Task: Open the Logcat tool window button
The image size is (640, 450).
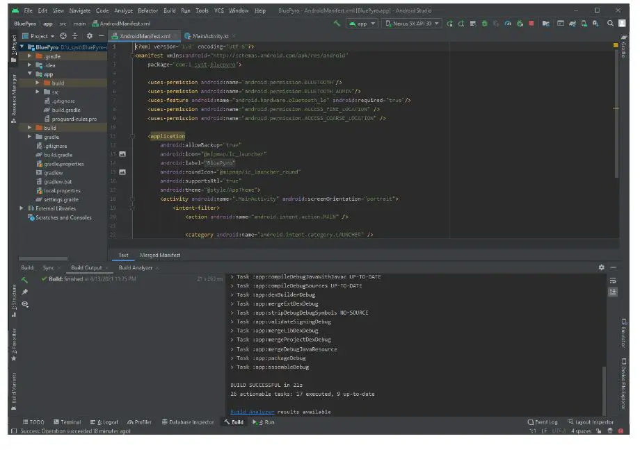Action: point(104,422)
